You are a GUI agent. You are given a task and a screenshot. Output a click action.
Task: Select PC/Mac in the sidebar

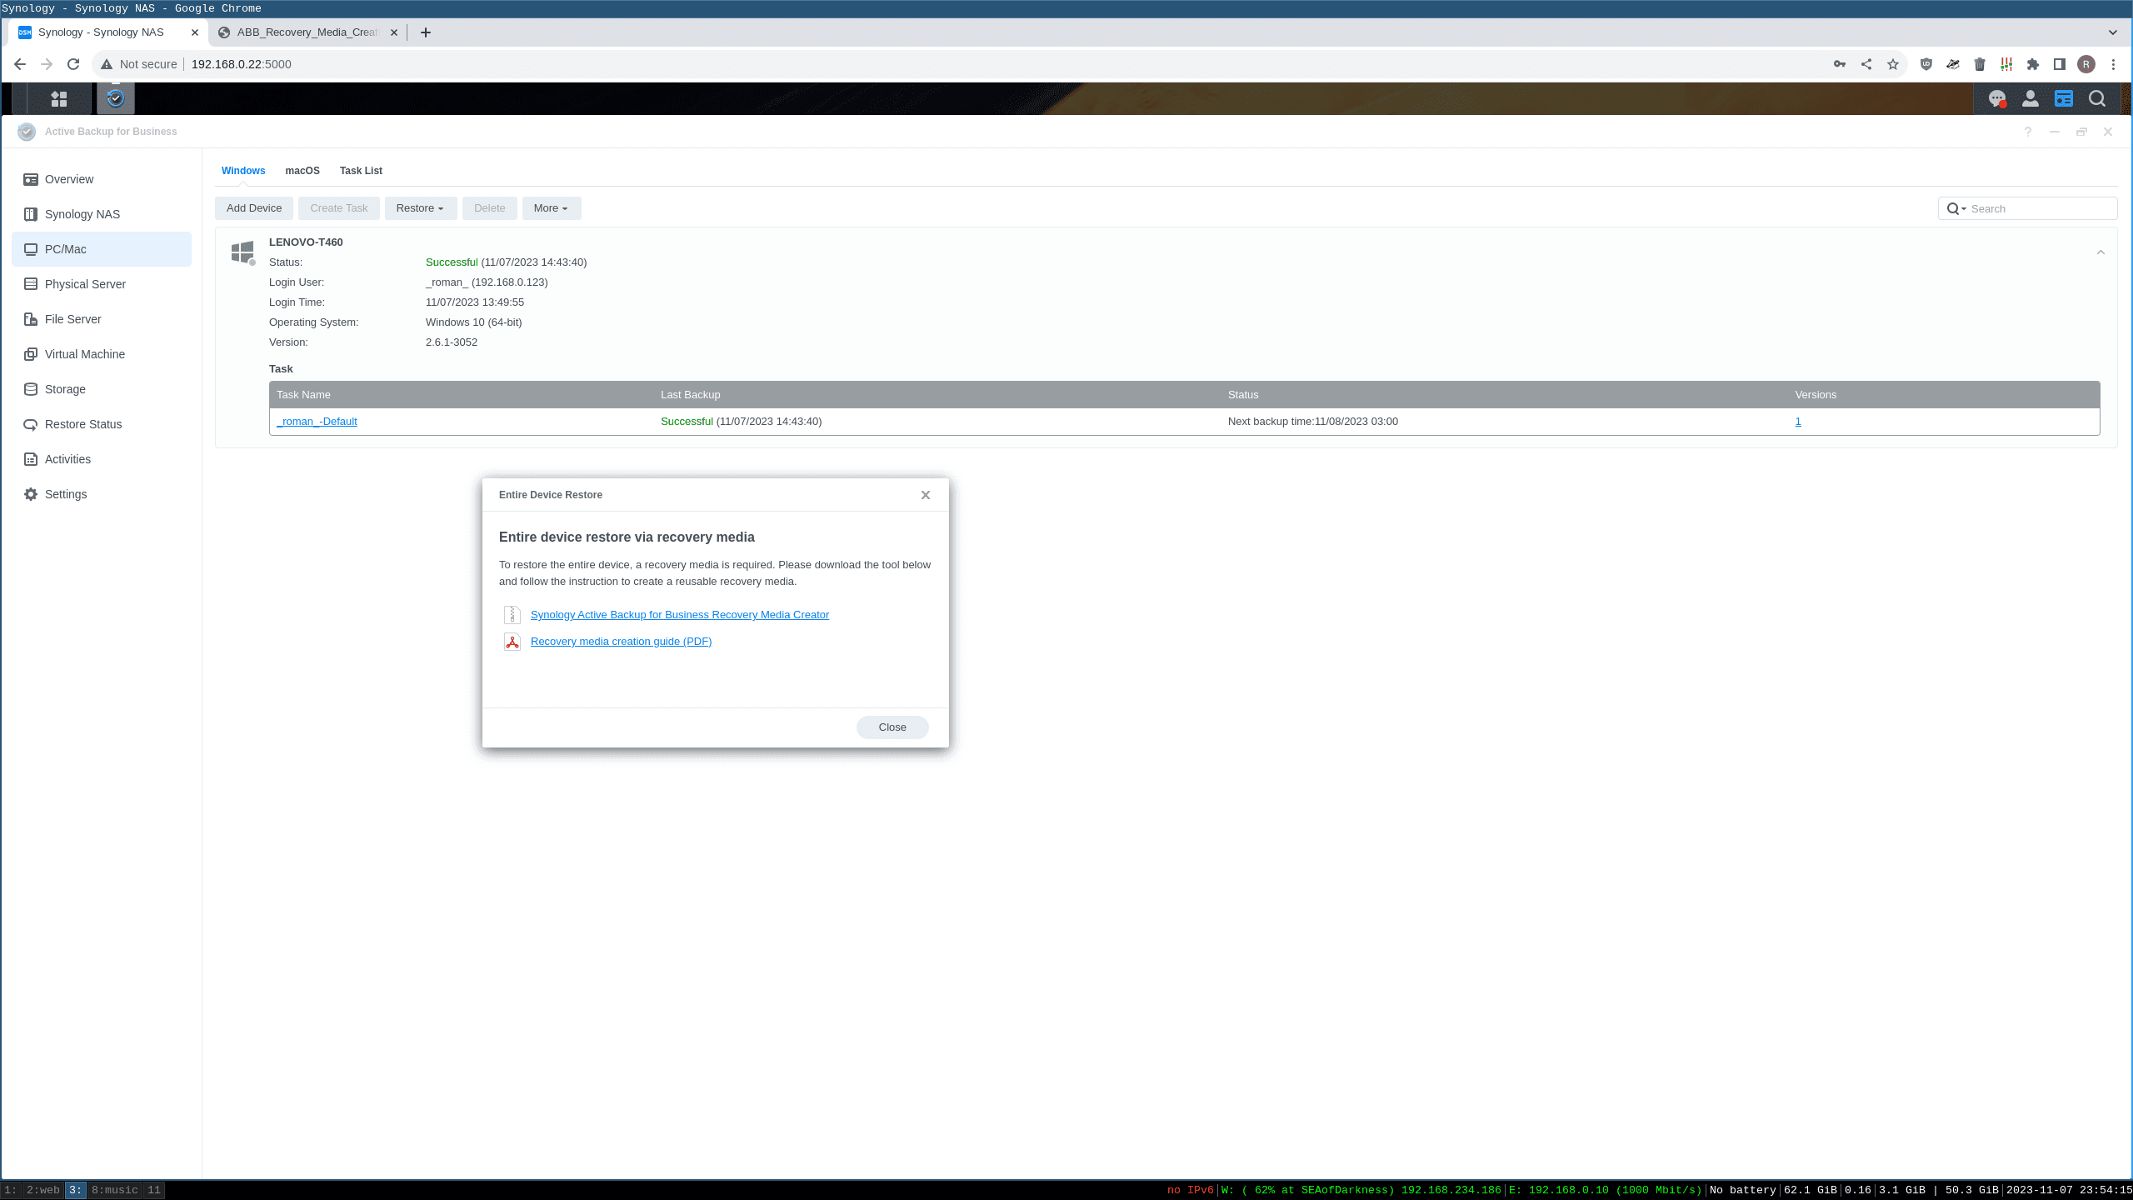point(102,249)
